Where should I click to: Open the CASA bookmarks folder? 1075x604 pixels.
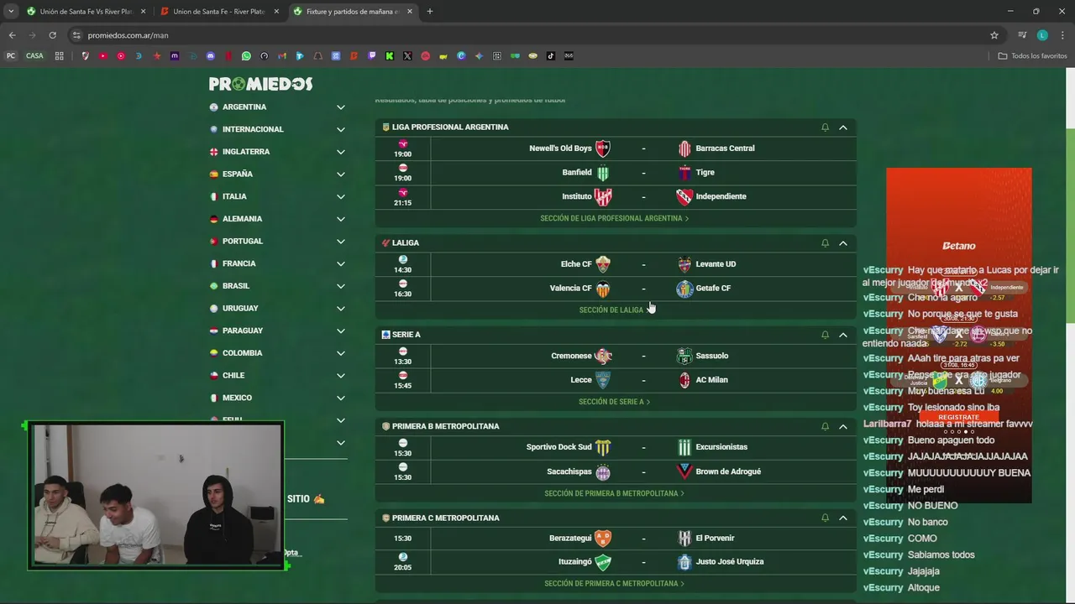click(x=34, y=56)
